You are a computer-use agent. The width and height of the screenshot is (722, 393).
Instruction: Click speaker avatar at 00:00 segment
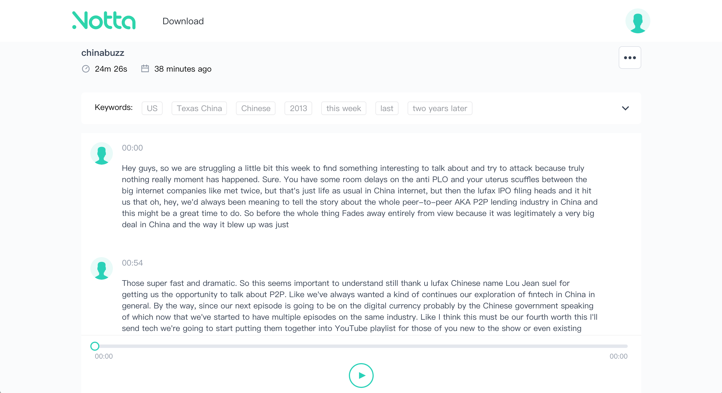click(x=102, y=153)
